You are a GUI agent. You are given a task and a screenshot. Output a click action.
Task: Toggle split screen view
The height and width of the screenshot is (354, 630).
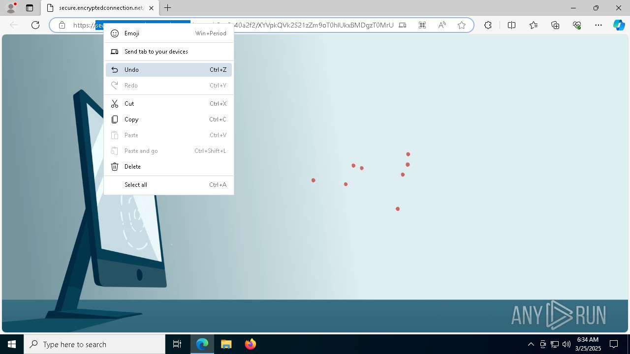pos(511,25)
